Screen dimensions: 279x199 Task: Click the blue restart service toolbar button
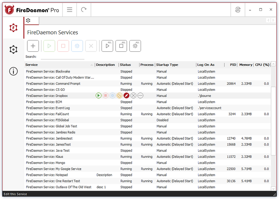click(77, 46)
